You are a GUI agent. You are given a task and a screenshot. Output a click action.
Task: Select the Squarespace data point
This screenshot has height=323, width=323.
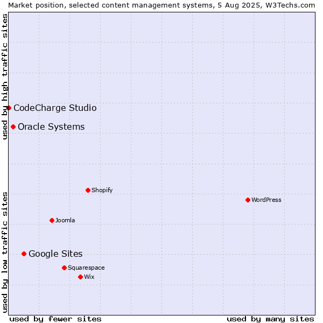click(x=64, y=268)
